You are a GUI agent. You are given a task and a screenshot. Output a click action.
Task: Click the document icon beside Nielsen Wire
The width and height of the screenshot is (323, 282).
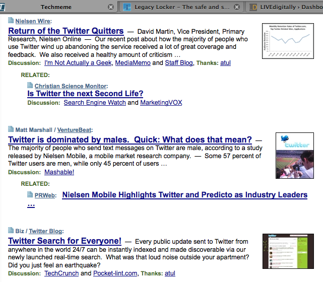pos(11,21)
